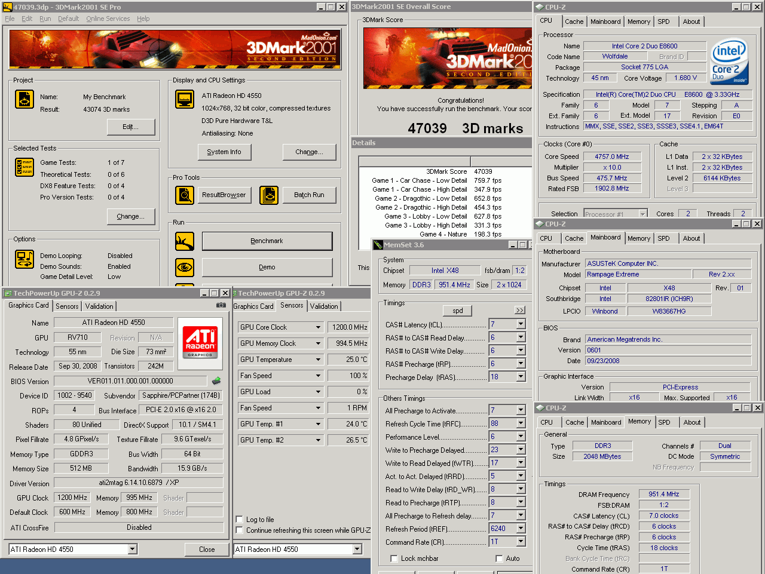The image size is (765, 574).
Task: Click the spd button in MemSet
Action: (x=458, y=311)
